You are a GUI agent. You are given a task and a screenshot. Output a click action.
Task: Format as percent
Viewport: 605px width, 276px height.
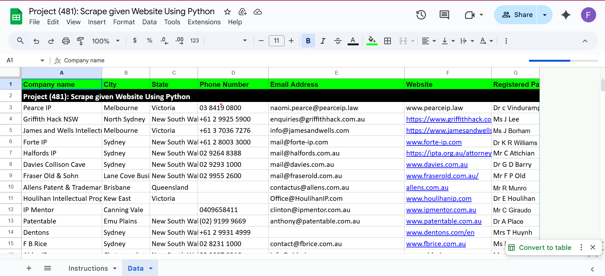150,41
